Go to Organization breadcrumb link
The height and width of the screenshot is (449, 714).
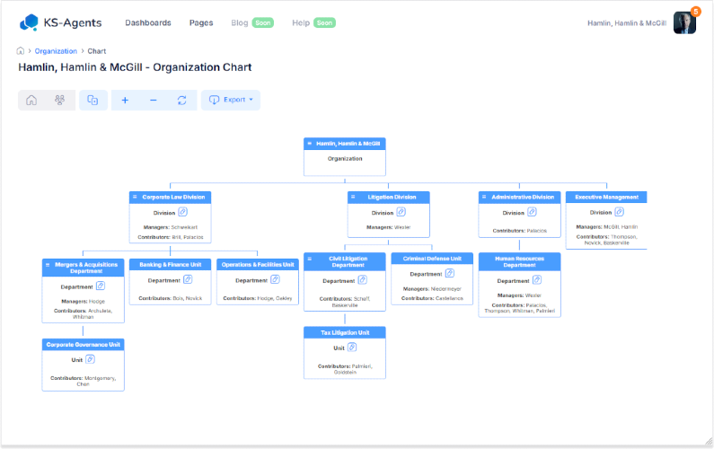[x=56, y=51]
